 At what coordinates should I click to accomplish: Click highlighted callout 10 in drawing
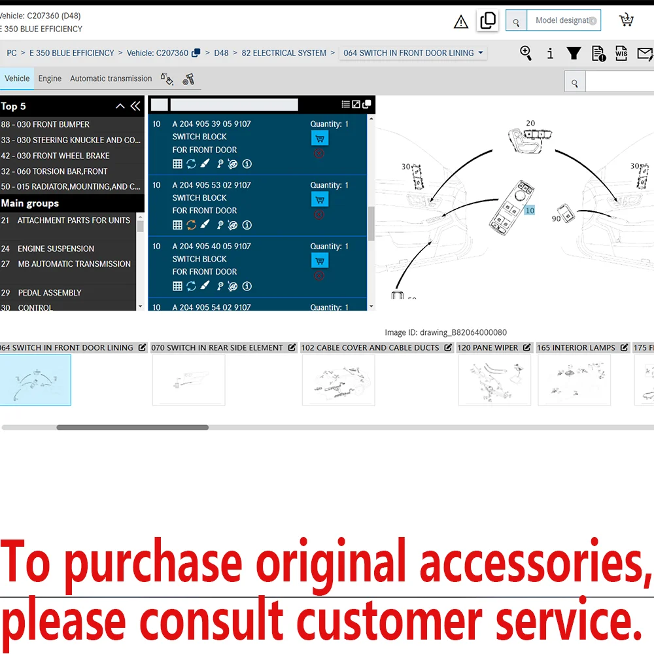click(530, 210)
